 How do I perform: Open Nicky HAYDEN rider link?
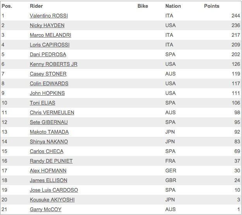click(x=47, y=26)
